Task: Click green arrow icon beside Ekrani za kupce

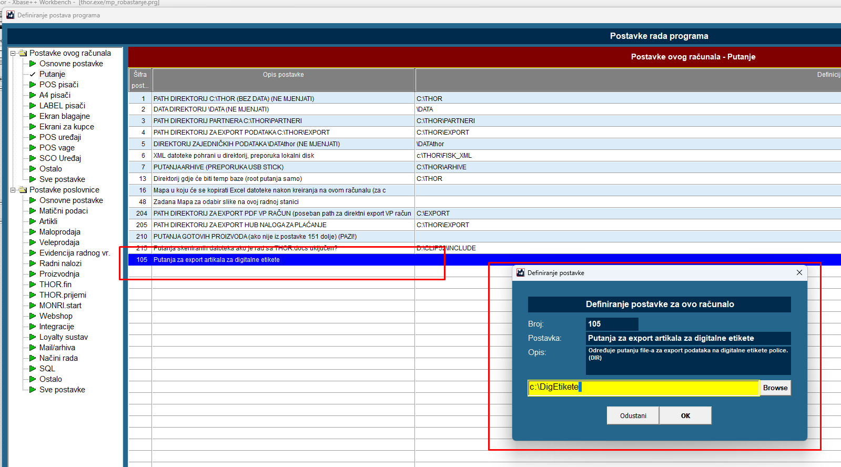Action: click(x=33, y=127)
